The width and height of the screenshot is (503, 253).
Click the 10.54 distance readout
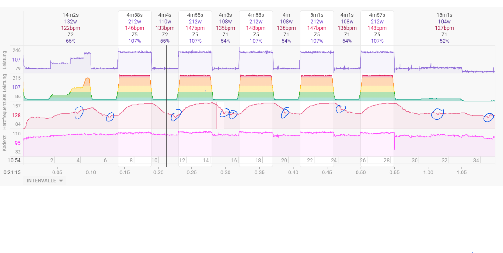point(14,160)
